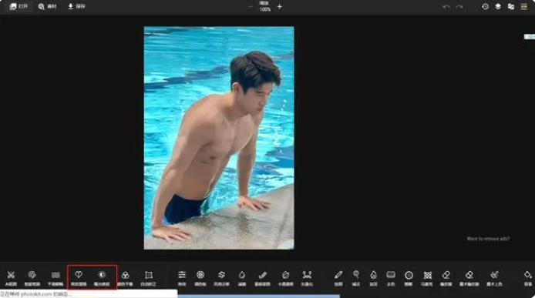Decrease zoom with the minus button

251,6
